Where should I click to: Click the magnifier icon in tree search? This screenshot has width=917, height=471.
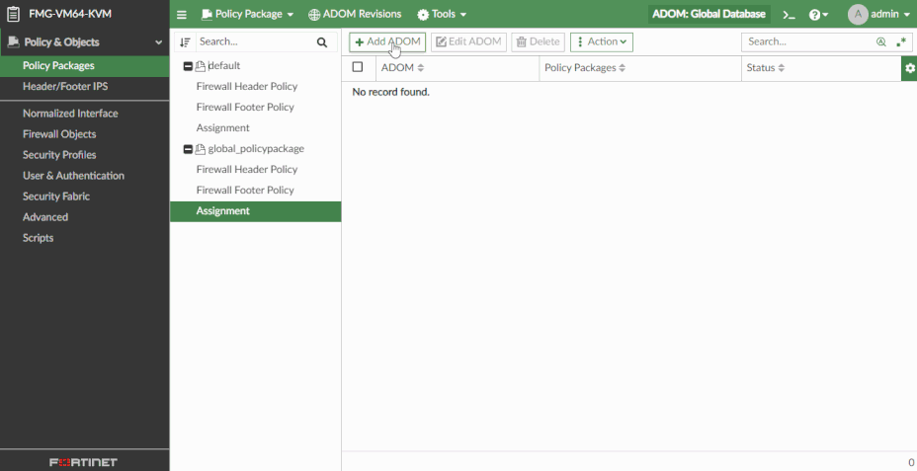322,42
